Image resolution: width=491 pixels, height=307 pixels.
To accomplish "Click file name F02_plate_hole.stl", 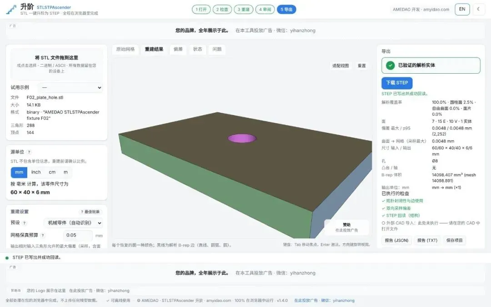I will 45,97.
